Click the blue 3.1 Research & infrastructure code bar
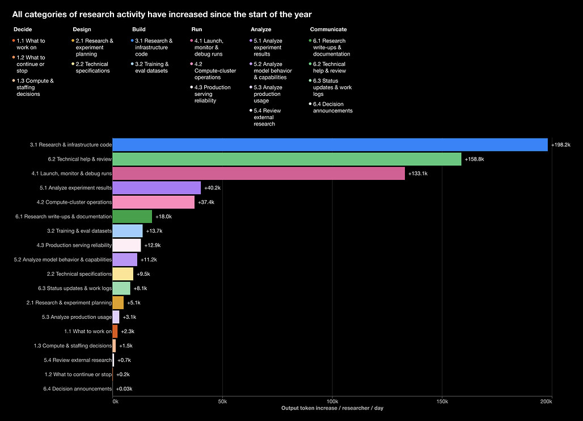The image size is (583, 421). tap(330, 145)
